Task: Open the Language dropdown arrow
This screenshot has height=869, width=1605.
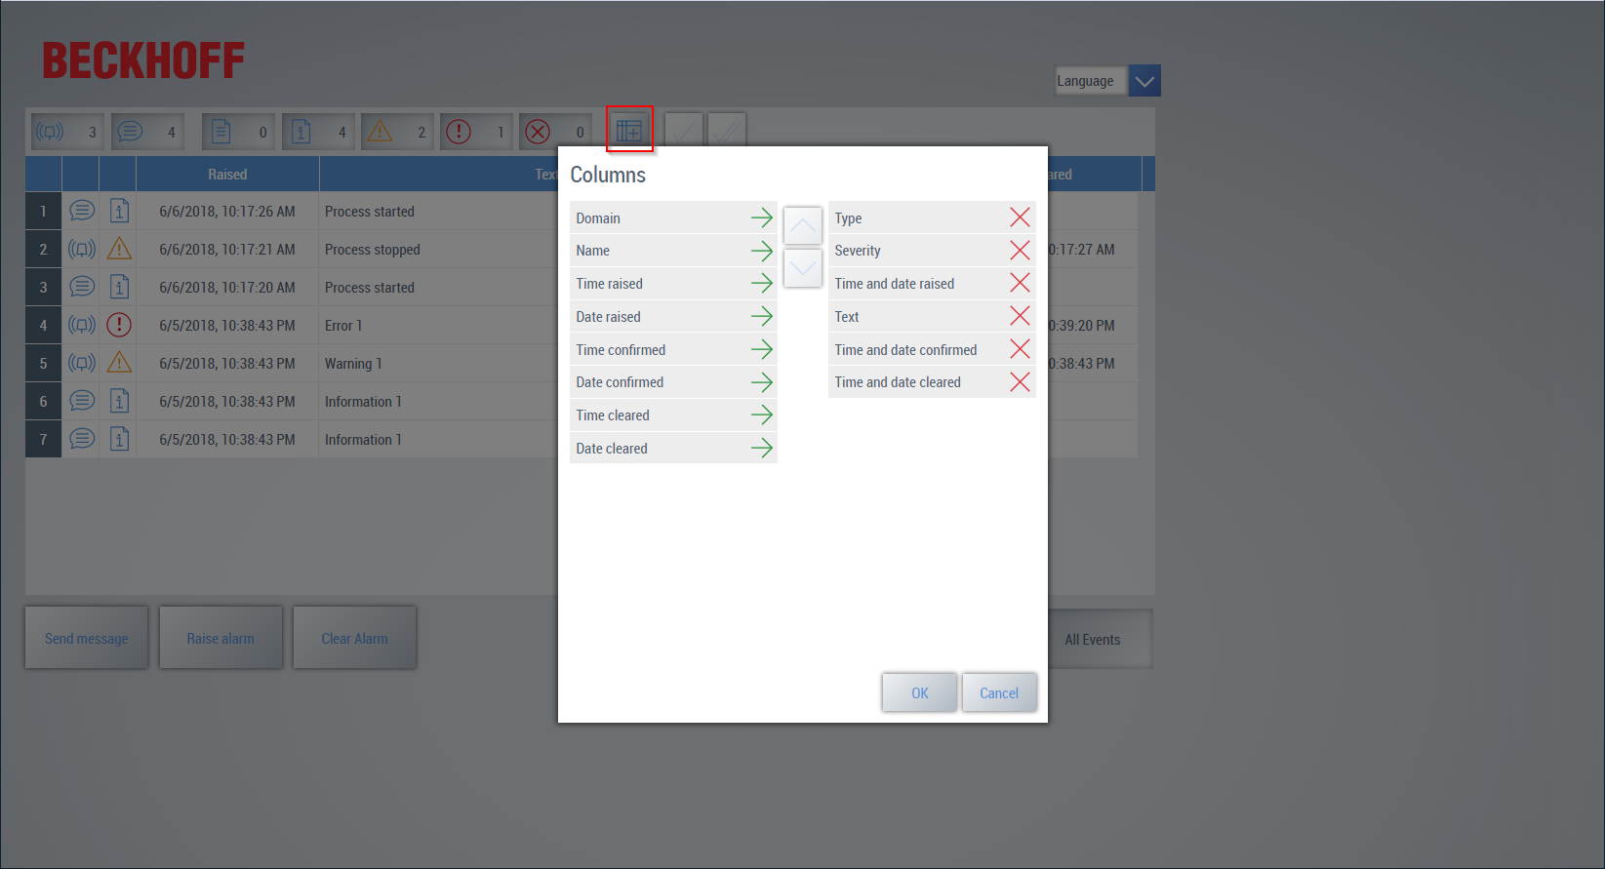Action: (x=1144, y=81)
